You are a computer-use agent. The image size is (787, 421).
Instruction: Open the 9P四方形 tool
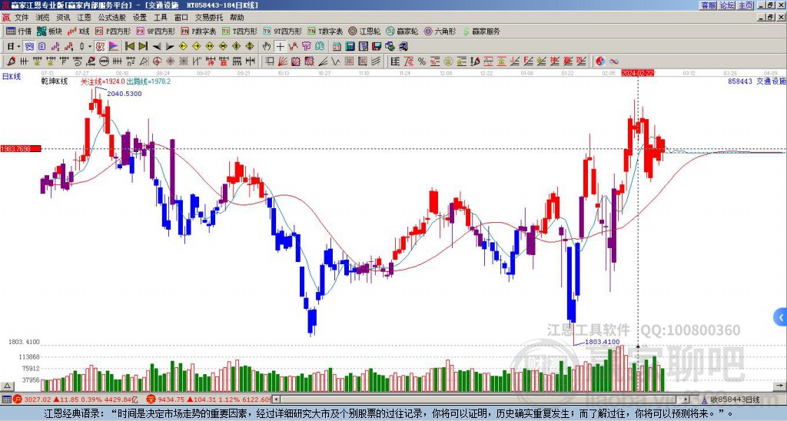pos(156,31)
